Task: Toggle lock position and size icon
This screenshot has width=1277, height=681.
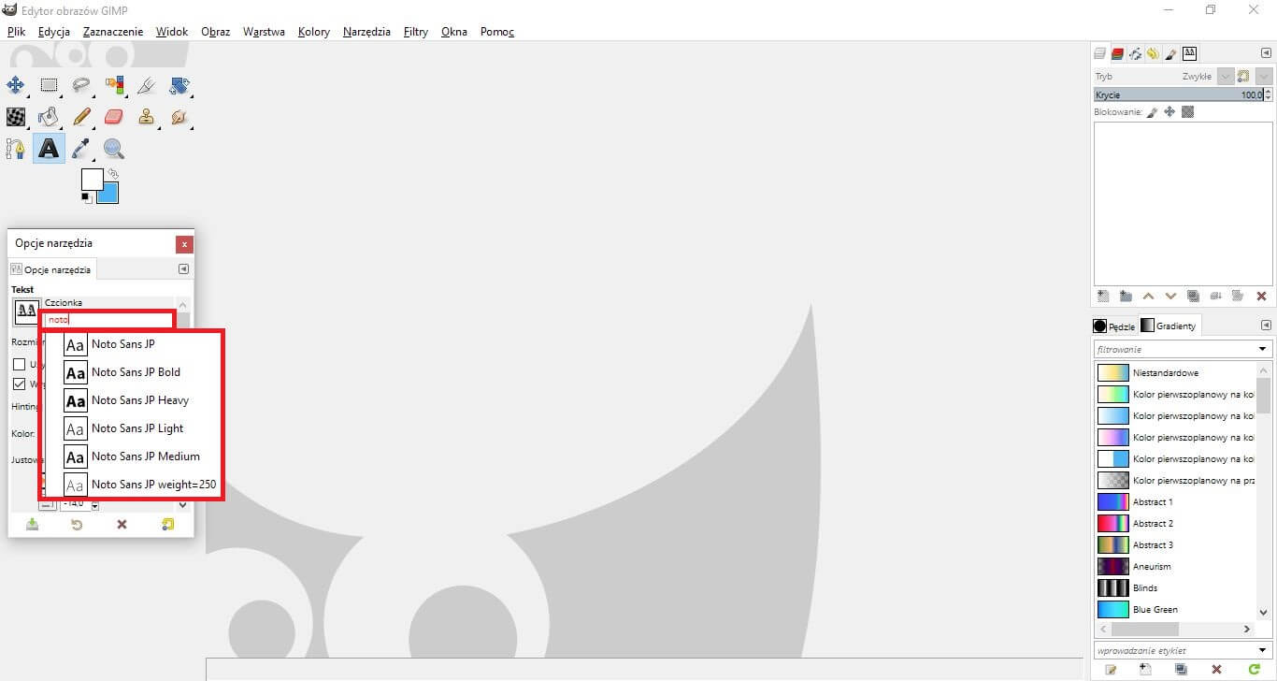Action: pos(1169,112)
